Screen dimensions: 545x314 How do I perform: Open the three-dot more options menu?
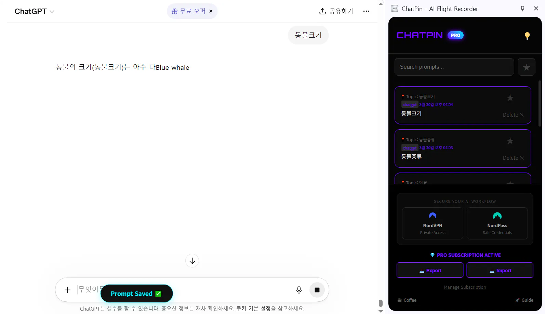[366, 11]
